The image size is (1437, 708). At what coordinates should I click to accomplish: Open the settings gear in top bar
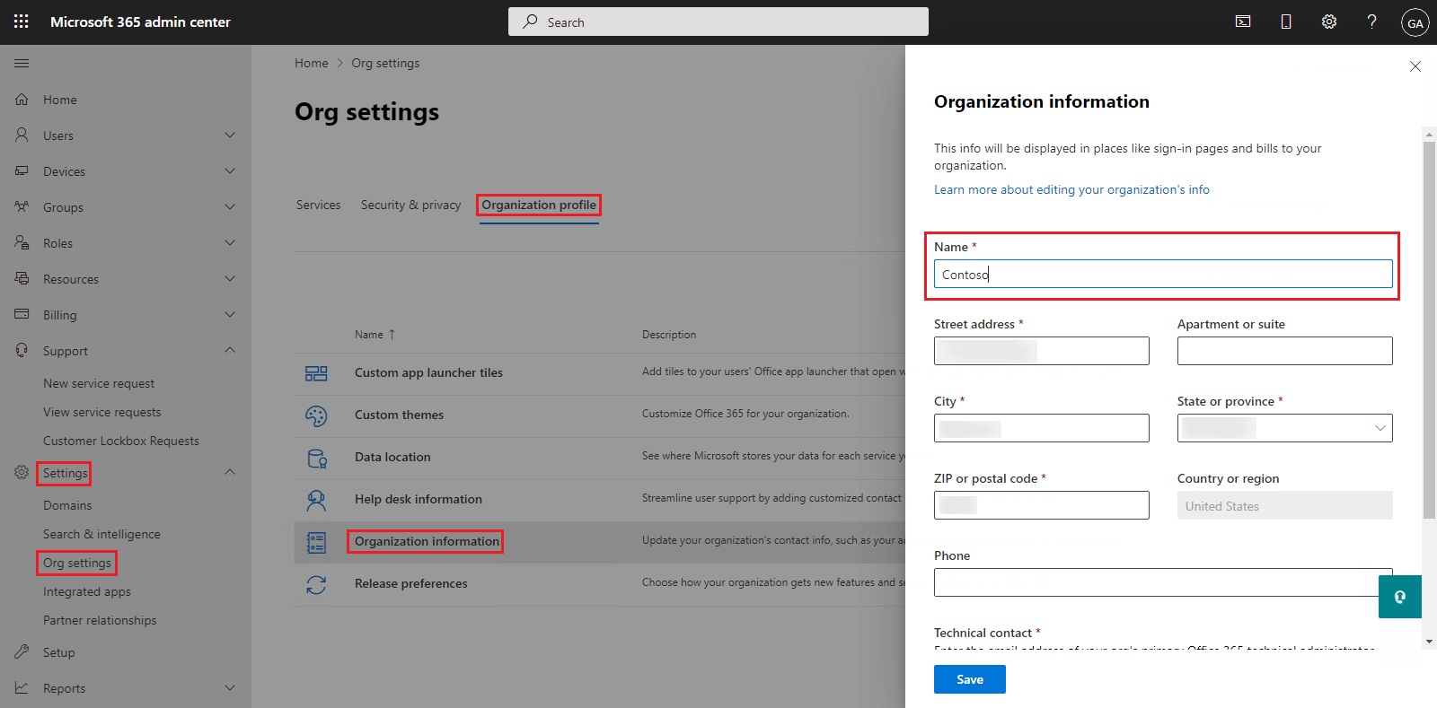pos(1329,22)
